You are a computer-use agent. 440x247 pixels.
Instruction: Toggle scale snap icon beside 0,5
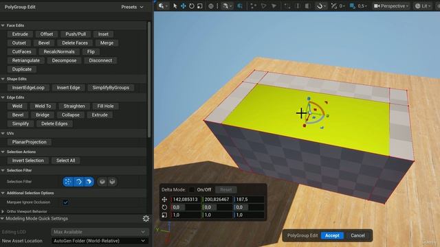(353, 6)
